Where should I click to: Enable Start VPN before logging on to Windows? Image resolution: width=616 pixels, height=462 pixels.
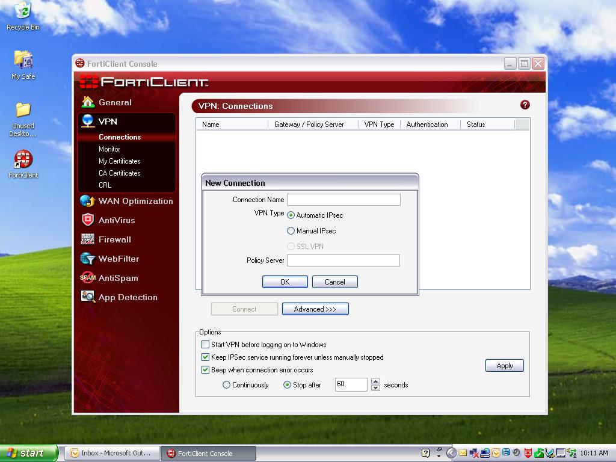205,345
